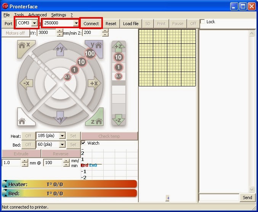This screenshot has height=212, width=258.
Task: Click the SD button in toolbar
Action: click(x=148, y=24)
